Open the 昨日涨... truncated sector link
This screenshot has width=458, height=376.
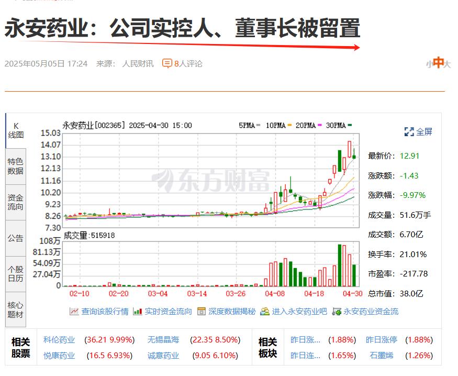[x=305, y=340]
